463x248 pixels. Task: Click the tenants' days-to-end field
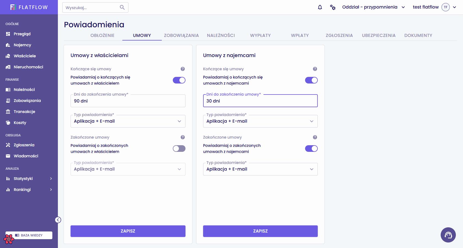260,101
